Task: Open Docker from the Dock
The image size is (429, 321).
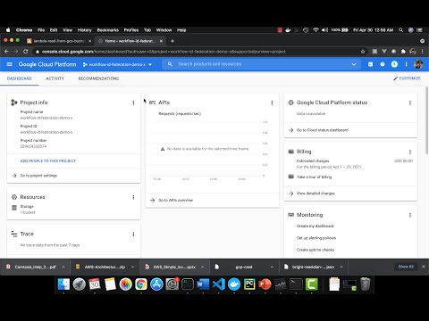Action: (x=234, y=284)
